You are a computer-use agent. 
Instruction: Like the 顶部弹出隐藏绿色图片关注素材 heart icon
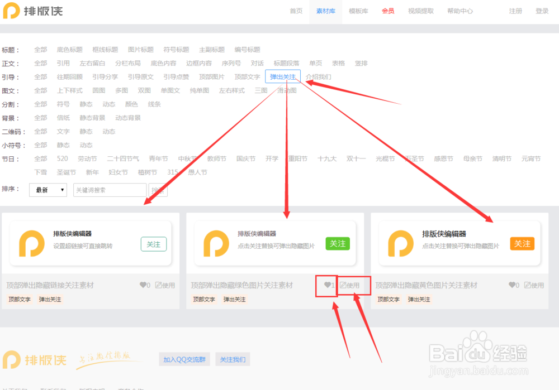point(327,285)
